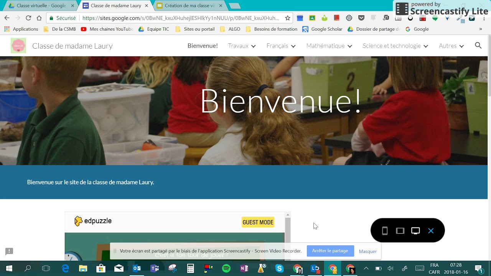Open Microsoft Teams from the taskbar
This screenshot has height=276, width=491.
(155, 268)
